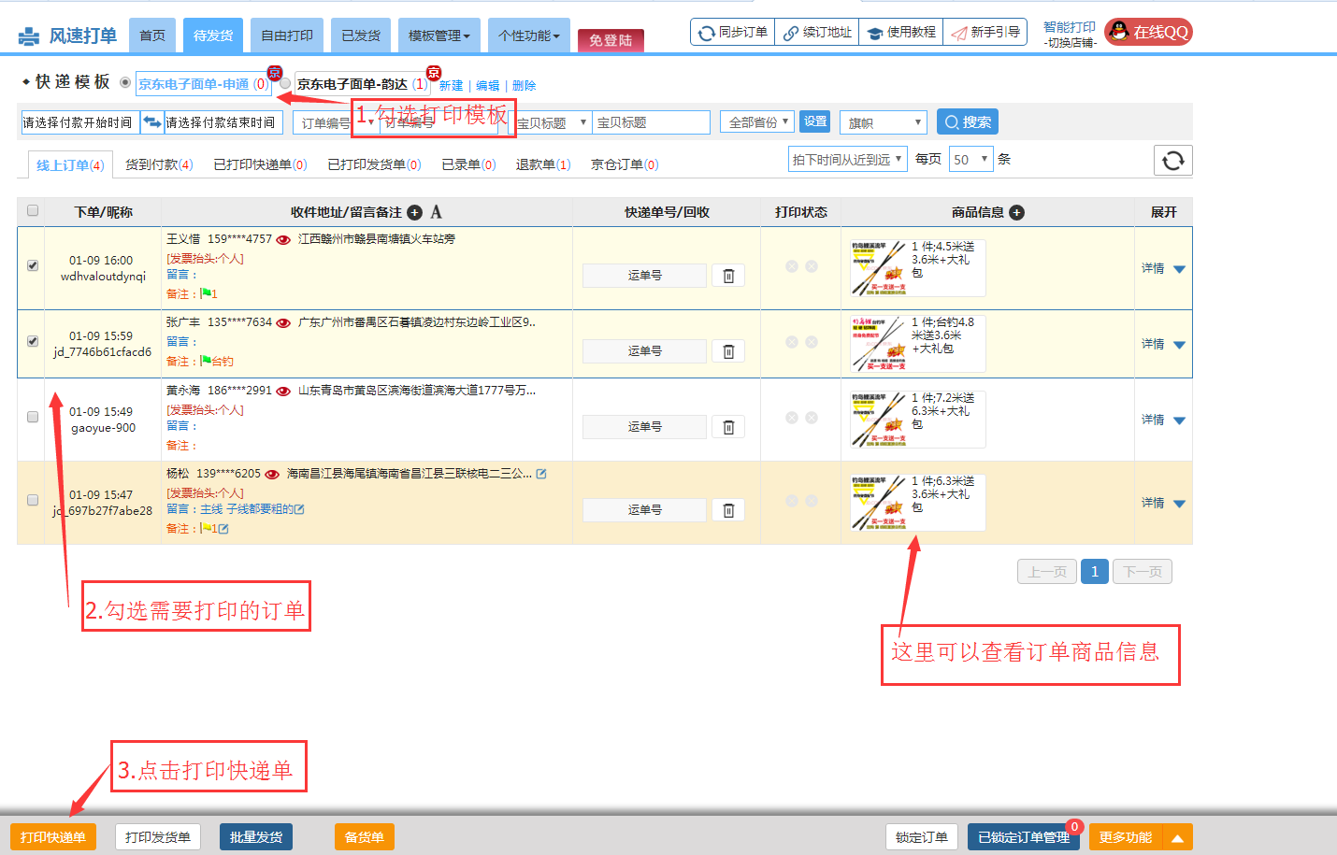The height and width of the screenshot is (855, 1337).
Task: Click the payment start time input field
Action: coord(79,122)
